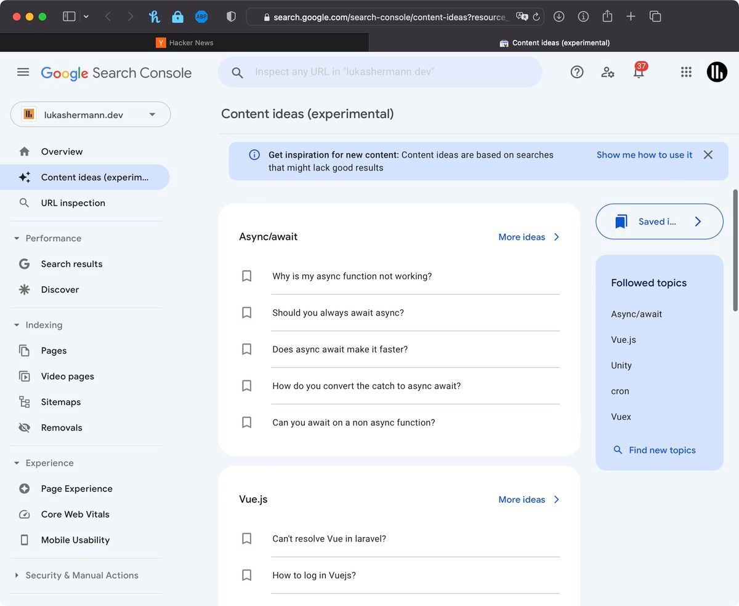Viewport: 739px width, 606px height.
Task: Select Core Web Vitals in sidebar
Action: coord(75,514)
